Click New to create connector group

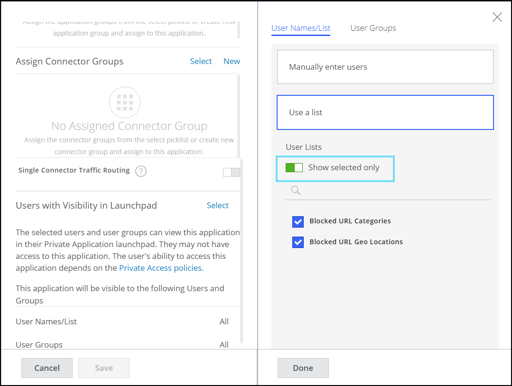click(x=232, y=61)
